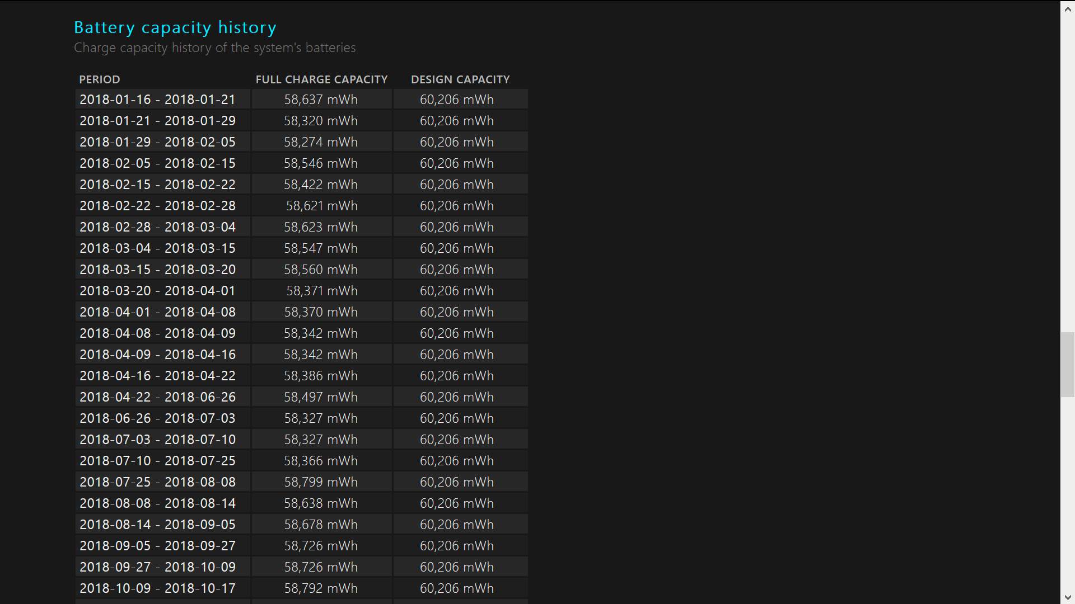Select period 2018-07-10 - 2018-07-25
The height and width of the screenshot is (604, 1075).
coord(157,461)
